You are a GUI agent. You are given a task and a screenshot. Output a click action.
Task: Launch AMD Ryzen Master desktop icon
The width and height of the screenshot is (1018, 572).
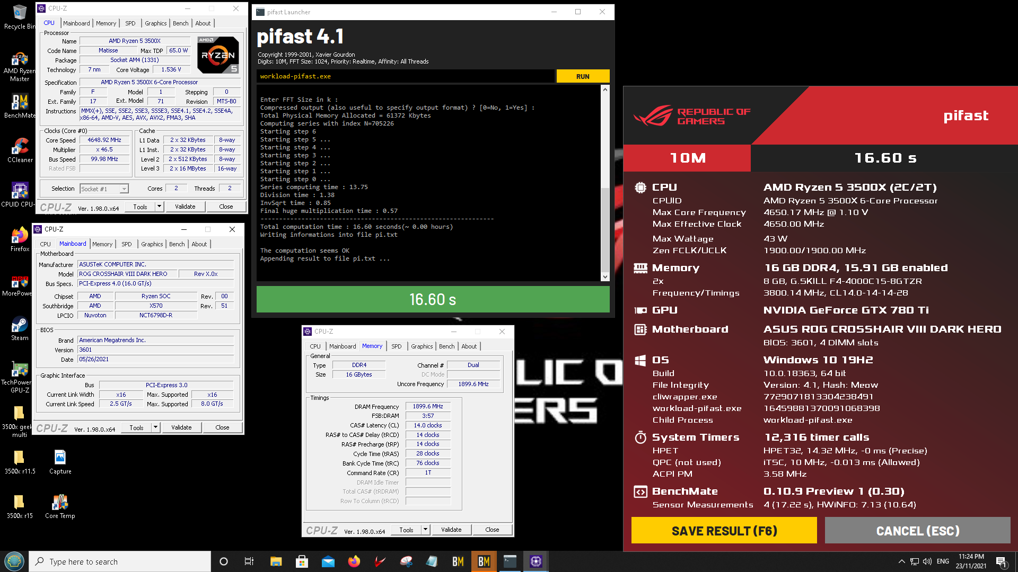20,67
